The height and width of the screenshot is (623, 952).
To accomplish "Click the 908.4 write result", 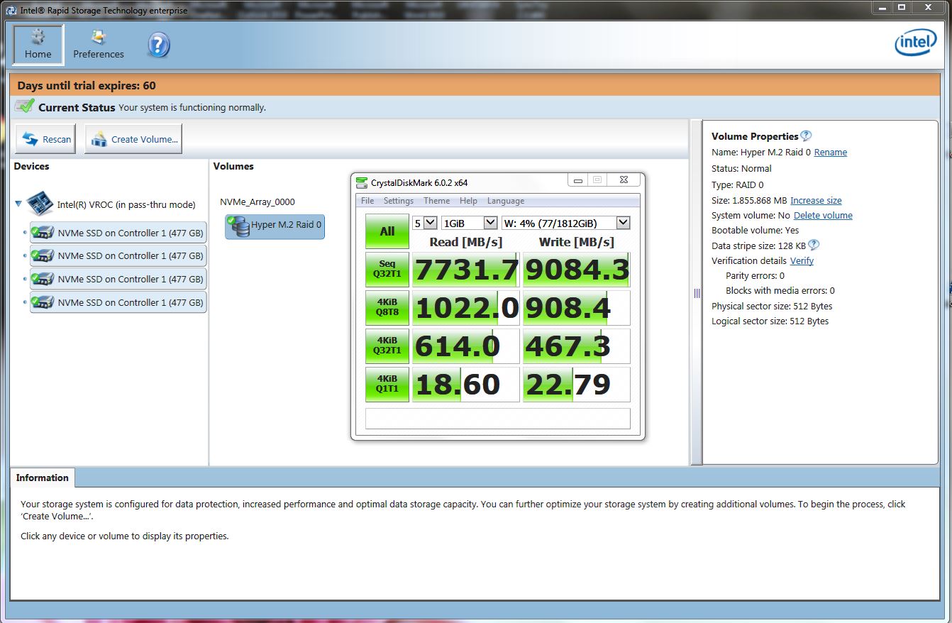I will click(x=577, y=308).
